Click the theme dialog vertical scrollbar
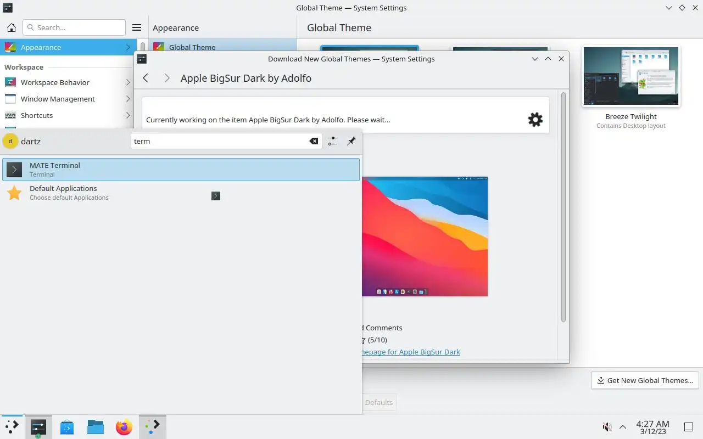The height and width of the screenshot is (439, 703). (563, 207)
